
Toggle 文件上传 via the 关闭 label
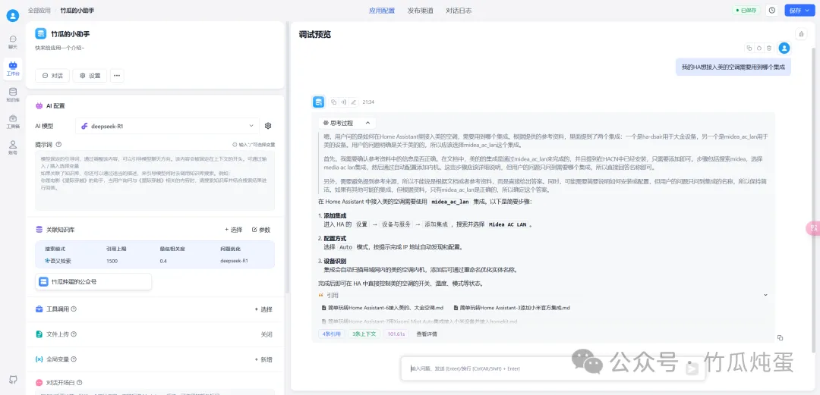266,334
